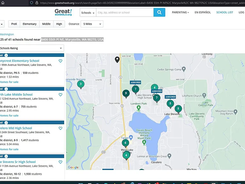
Task: Click the black location pin on map
Action: 117,60
